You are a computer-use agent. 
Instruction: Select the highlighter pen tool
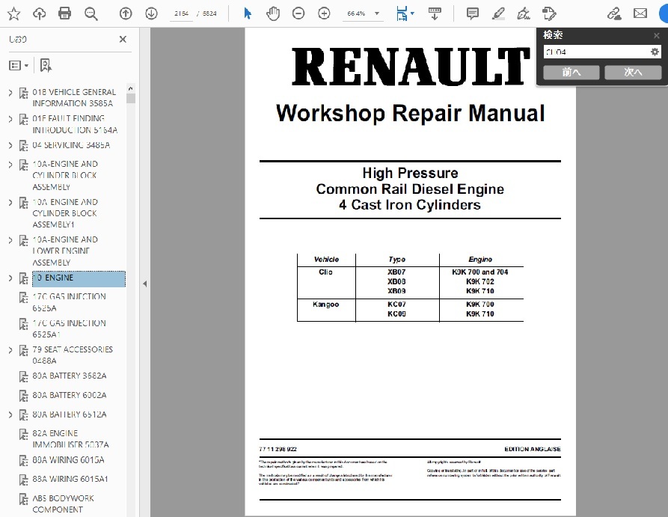(x=498, y=13)
